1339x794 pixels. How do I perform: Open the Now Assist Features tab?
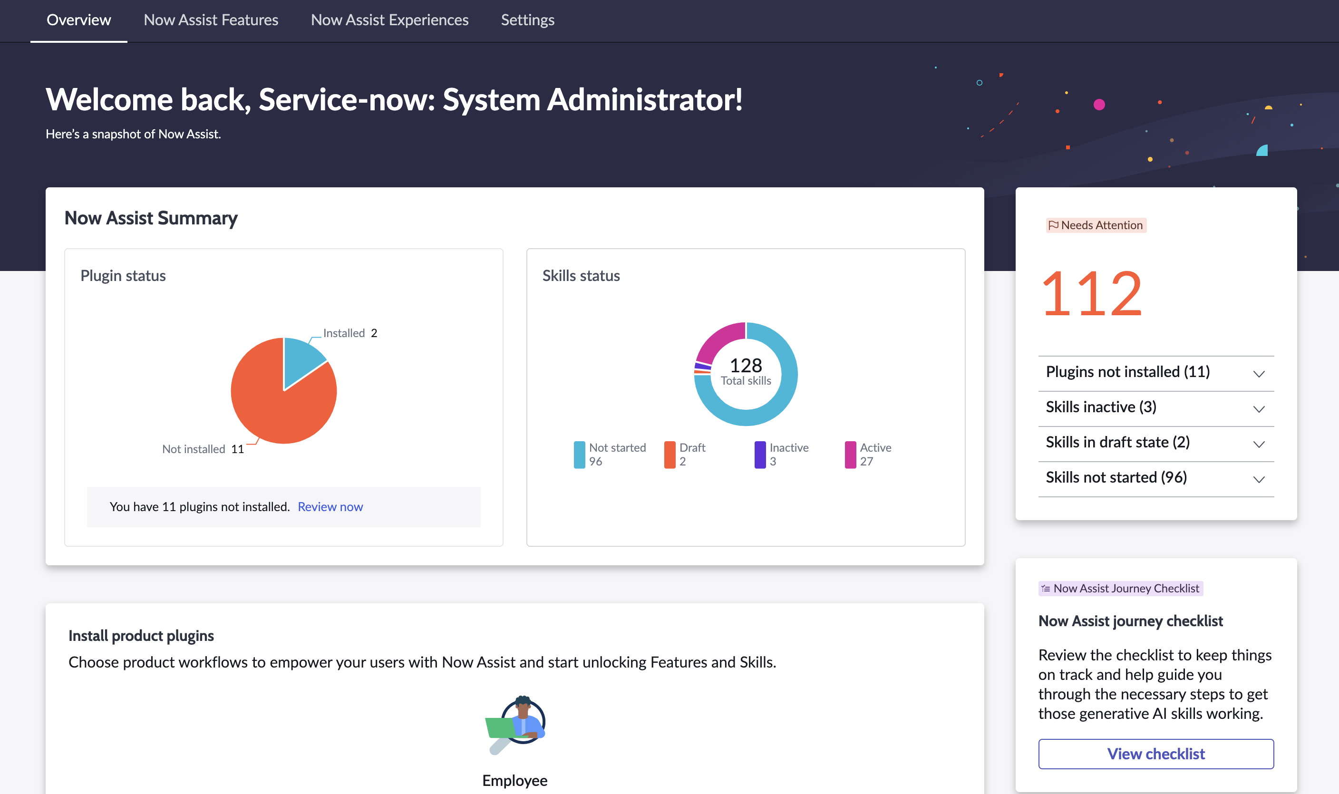211,20
